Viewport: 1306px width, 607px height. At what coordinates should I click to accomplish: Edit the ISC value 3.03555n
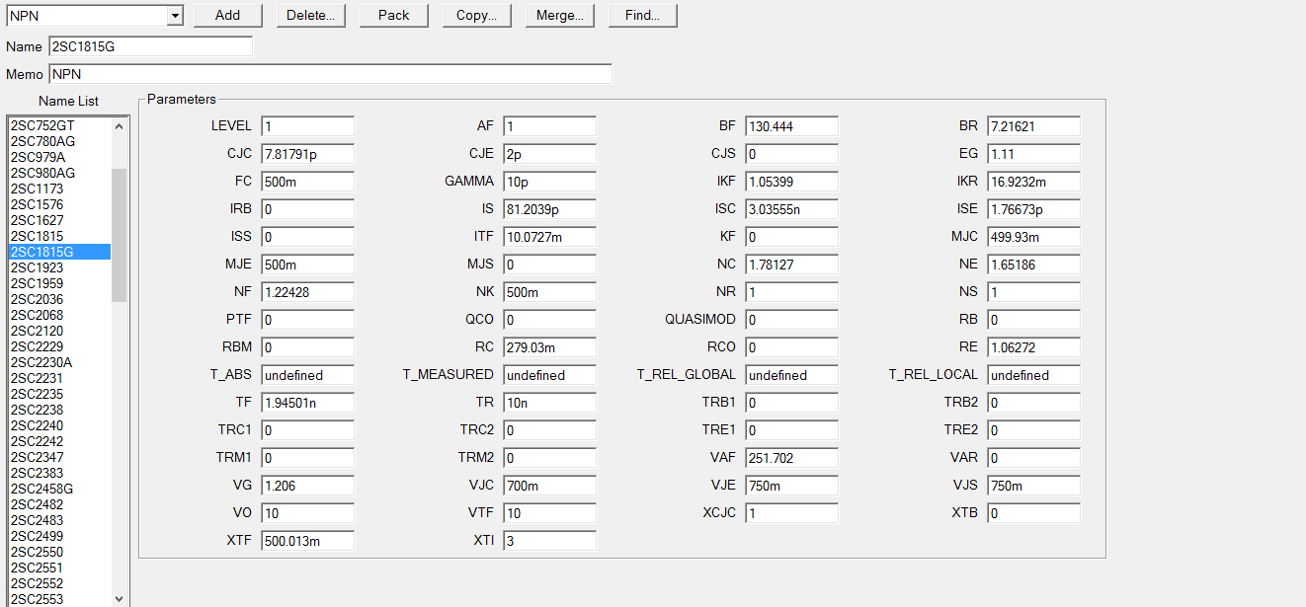[x=791, y=209]
